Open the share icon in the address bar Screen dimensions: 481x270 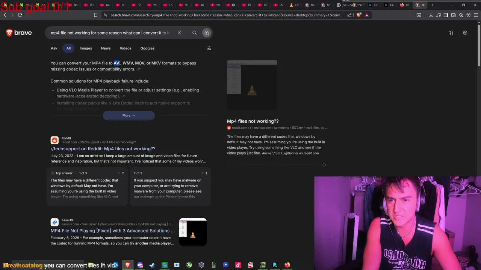coord(349,15)
